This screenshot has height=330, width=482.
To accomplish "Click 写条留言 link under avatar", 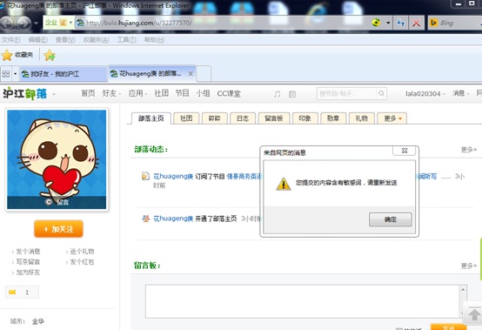I will [28, 262].
